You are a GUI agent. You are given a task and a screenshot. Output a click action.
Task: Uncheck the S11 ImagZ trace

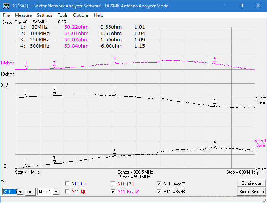click(x=159, y=184)
